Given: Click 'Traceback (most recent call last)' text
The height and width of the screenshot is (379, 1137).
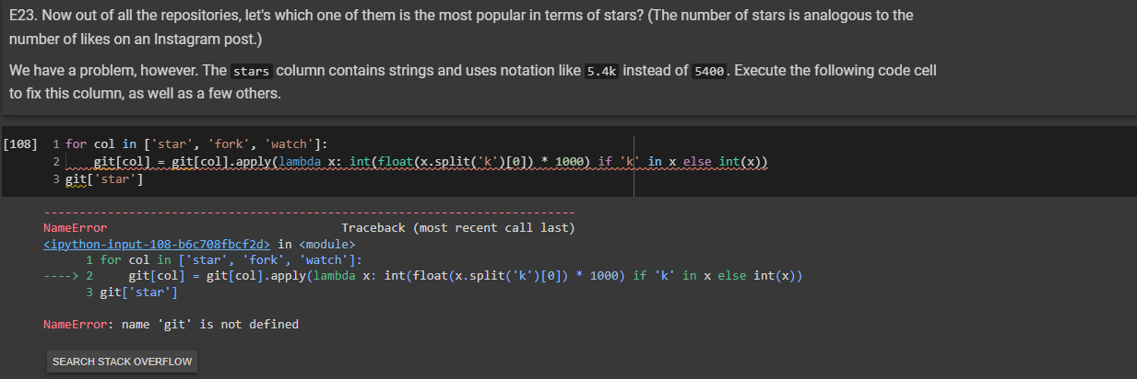Looking at the screenshot, I should click(458, 227).
